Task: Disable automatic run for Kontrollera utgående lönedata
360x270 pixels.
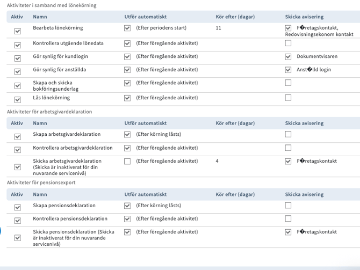Action: click(x=127, y=43)
